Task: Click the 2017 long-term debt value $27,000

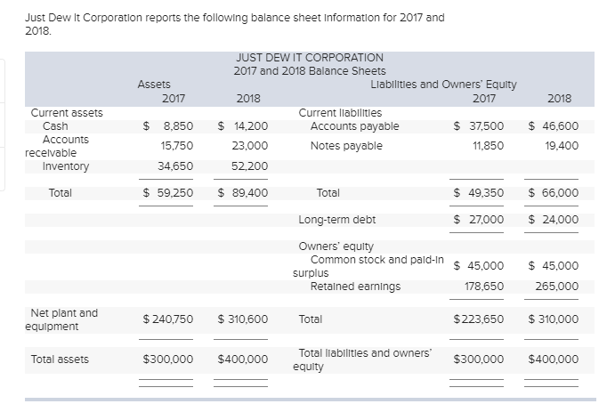Action: coord(478,220)
